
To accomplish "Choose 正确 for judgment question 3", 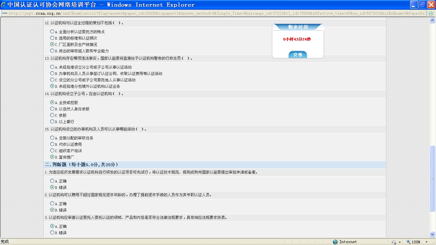I will (52, 226).
